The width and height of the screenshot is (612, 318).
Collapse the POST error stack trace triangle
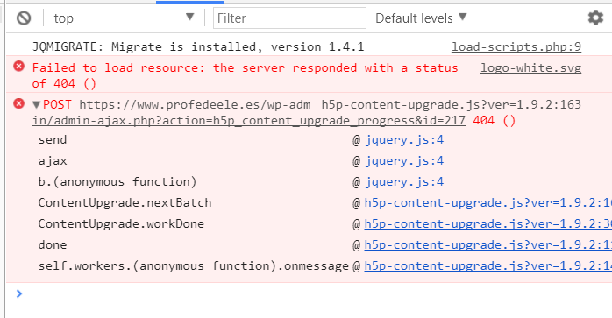(37, 104)
